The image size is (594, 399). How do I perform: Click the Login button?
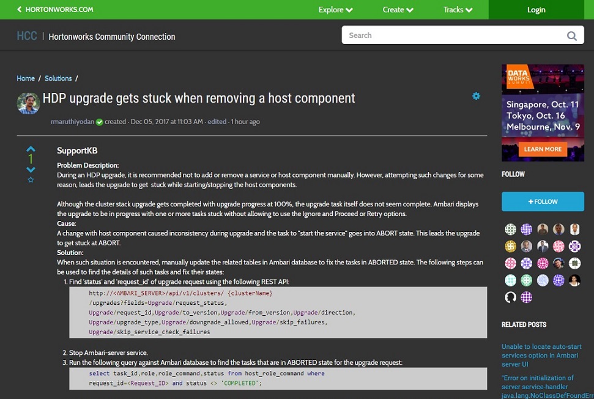(x=536, y=10)
